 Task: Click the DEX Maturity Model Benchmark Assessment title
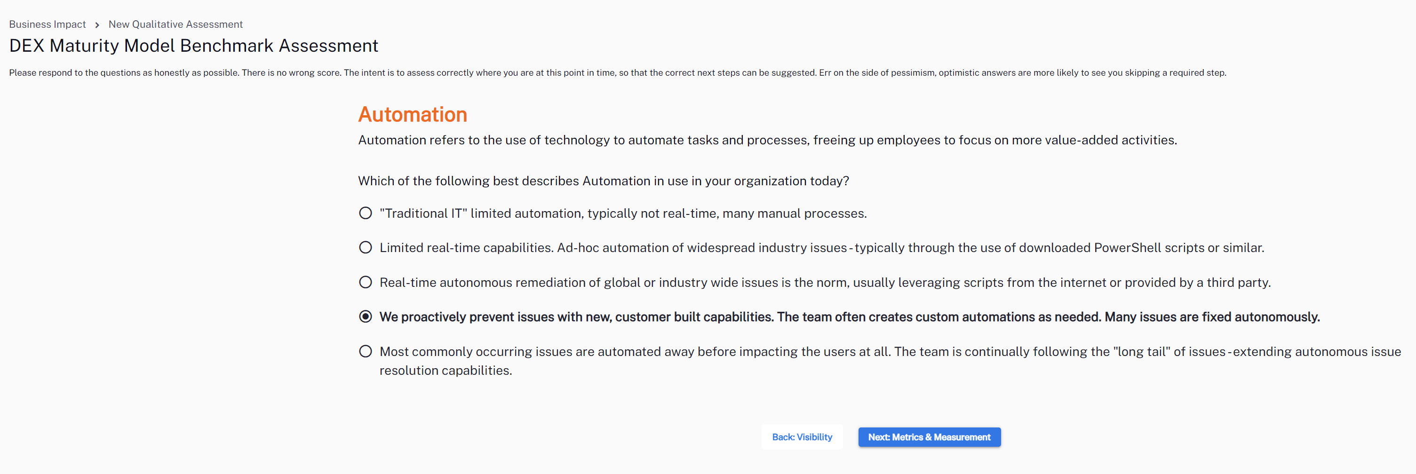(193, 46)
